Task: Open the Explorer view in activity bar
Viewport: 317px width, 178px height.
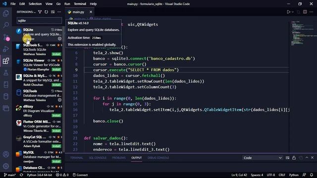Action: click(x=6, y=13)
